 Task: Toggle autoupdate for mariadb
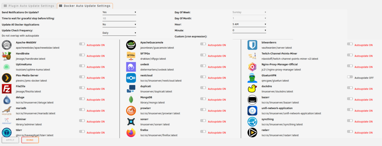click(x=82, y=109)
